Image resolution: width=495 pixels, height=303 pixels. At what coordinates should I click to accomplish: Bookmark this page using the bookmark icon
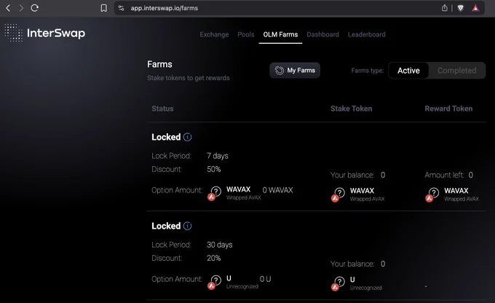click(103, 8)
